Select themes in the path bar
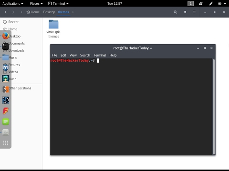The width and height of the screenshot is (229, 171). 63,12
